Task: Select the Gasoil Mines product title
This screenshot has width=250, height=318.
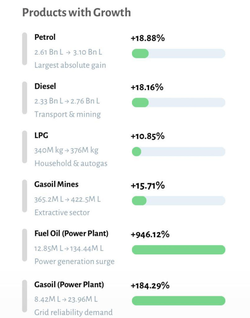Action: tap(56, 184)
